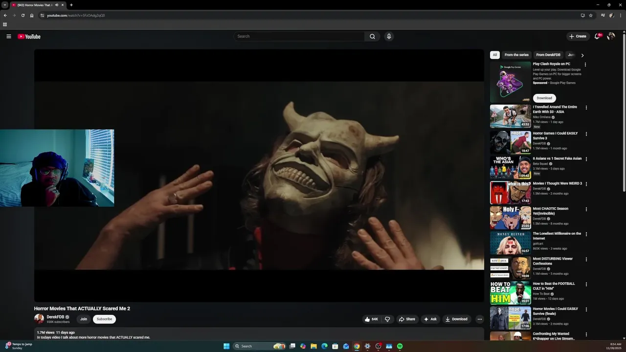Image resolution: width=626 pixels, height=352 pixels.
Task: Select the From DerekFDB chip
Action: (x=548, y=55)
